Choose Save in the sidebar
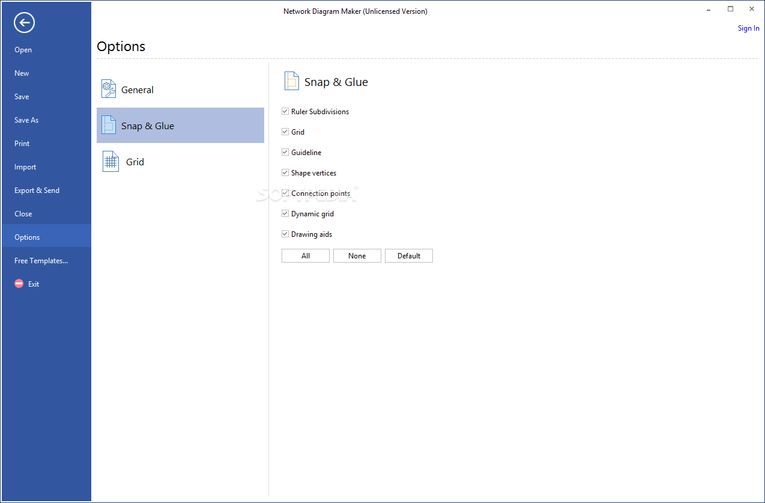Image resolution: width=765 pixels, height=503 pixels. tap(46, 97)
